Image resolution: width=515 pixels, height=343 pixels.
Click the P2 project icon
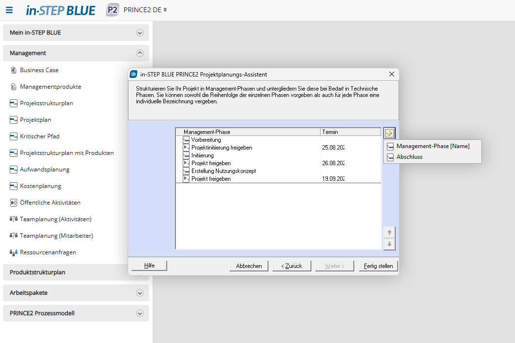(x=112, y=10)
